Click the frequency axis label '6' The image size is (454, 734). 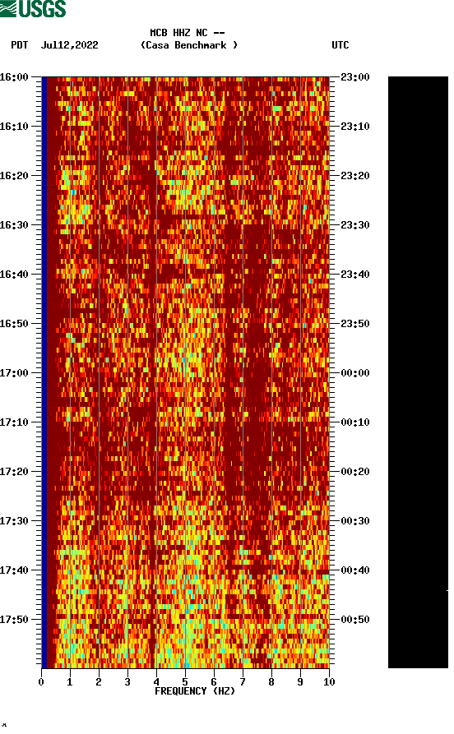click(x=214, y=682)
